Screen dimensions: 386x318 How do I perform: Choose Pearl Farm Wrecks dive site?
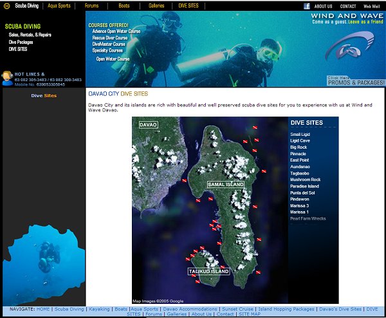click(308, 218)
